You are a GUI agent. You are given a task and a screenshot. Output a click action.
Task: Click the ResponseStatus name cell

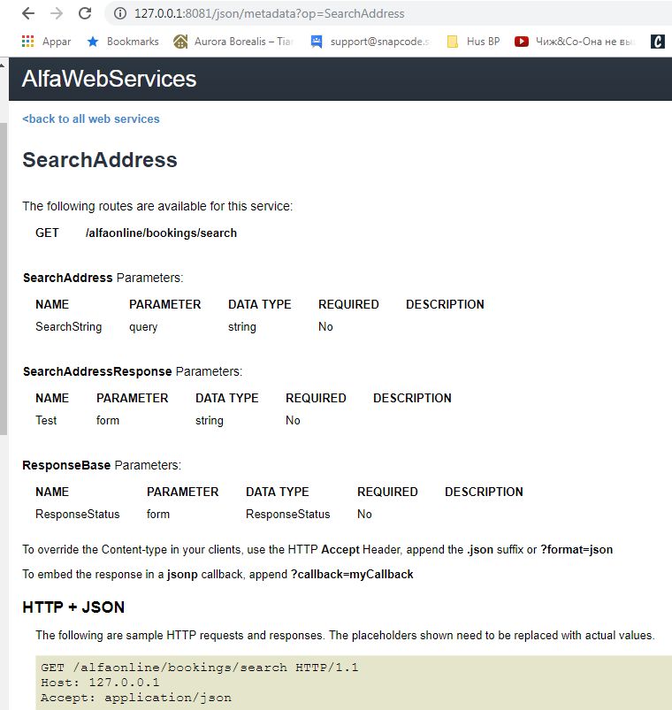tap(78, 514)
